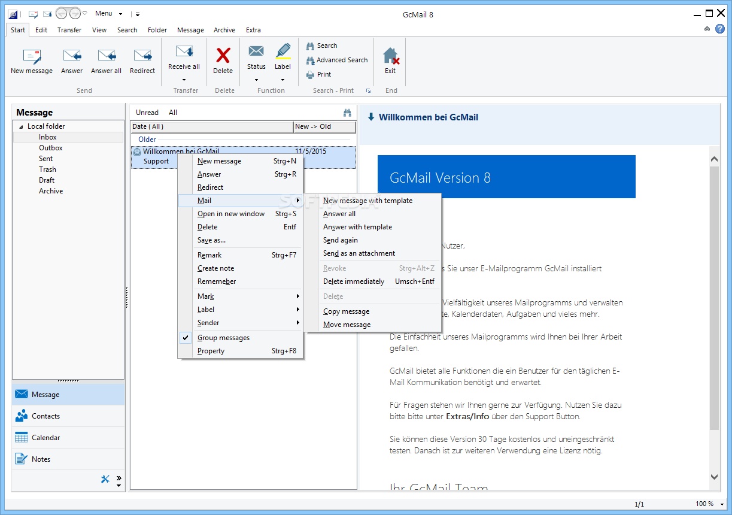The height and width of the screenshot is (515, 732).
Task: Select the Trash folder
Action: [47, 169]
